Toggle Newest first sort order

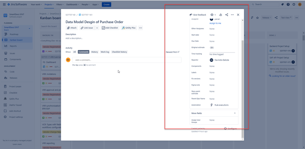click(x=173, y=52)
